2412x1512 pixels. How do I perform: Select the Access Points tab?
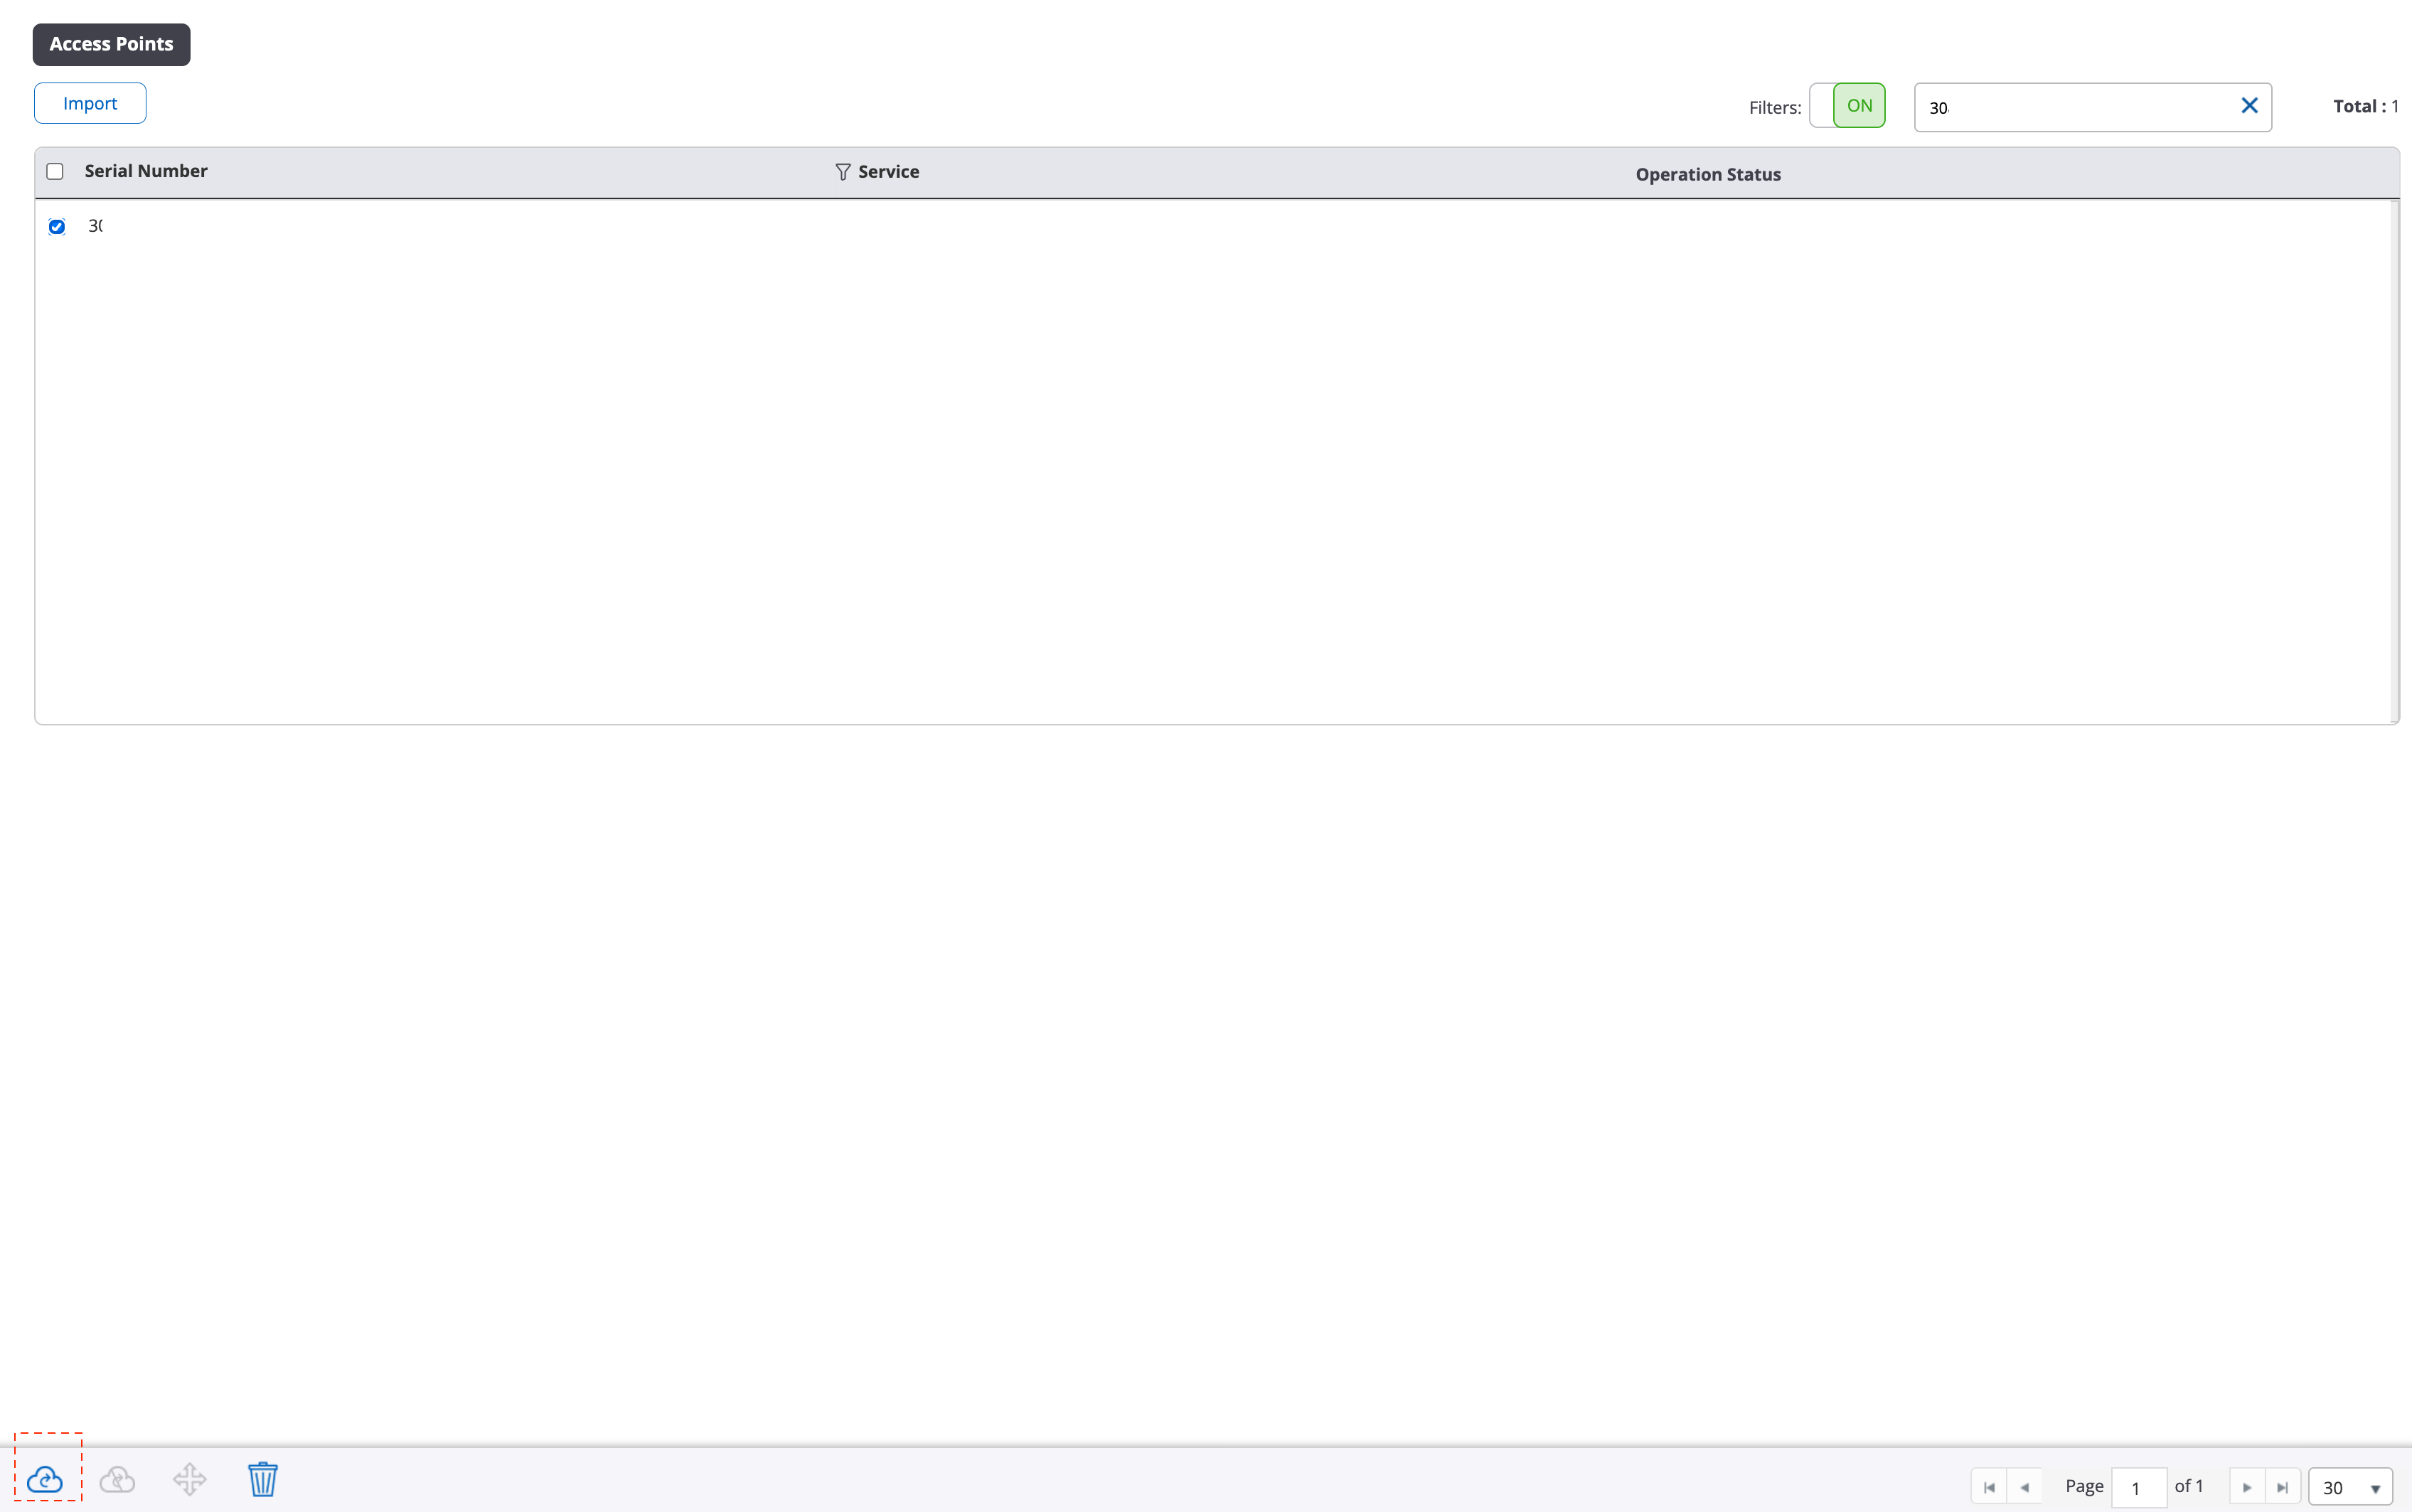[x=111, y=43]
